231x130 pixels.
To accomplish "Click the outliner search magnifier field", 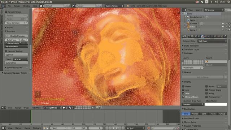I will (x=227, y=10).
